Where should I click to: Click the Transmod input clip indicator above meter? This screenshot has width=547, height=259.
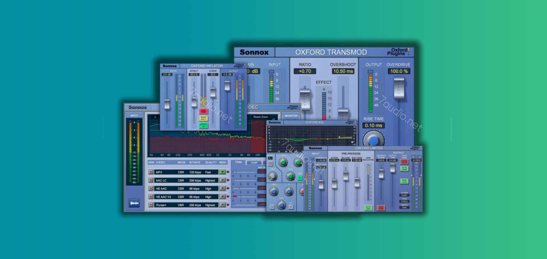[271, 71]
